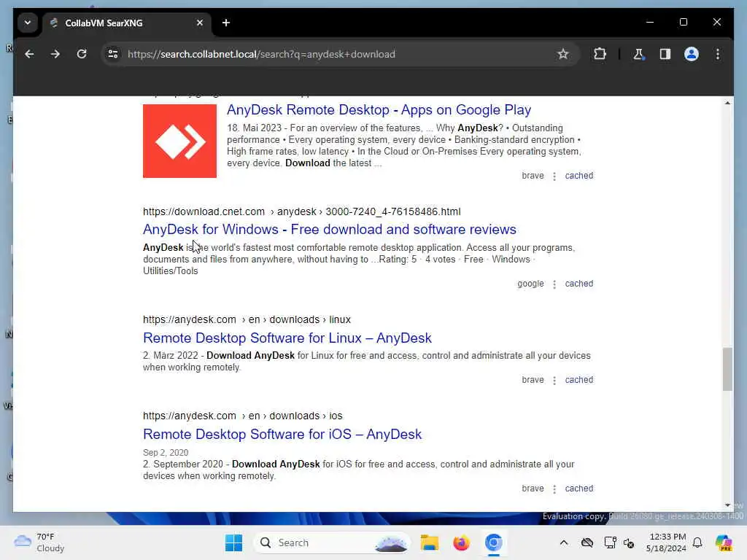Viewport: 747px width, 560px height.
Task: Open the Copilot preview icon
Action: click(x=723, y=542)
